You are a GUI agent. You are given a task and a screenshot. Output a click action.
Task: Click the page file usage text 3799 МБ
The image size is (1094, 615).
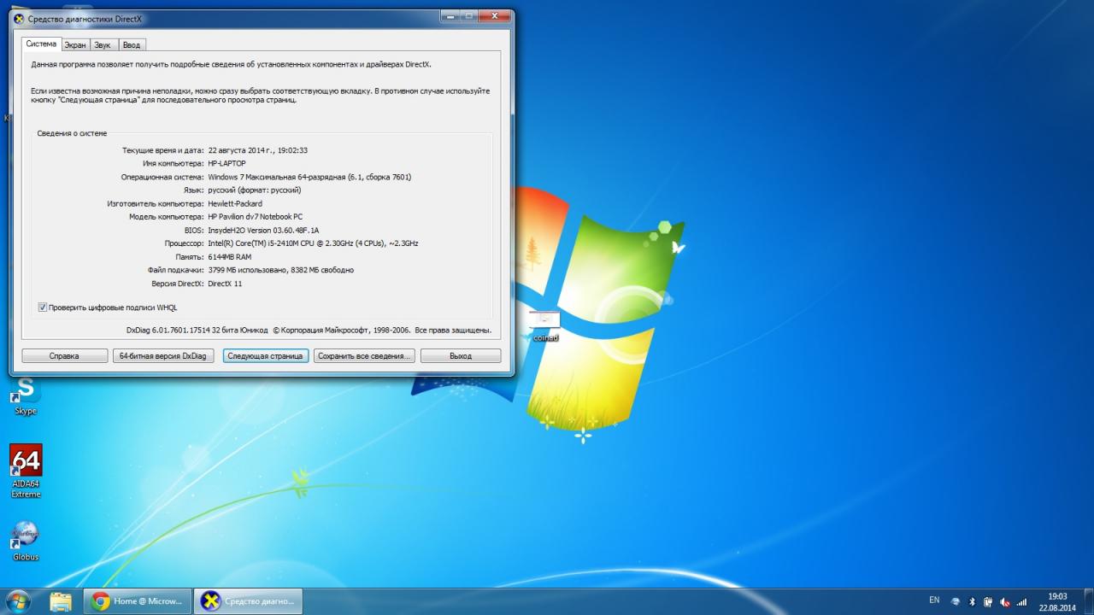click(x=280, y=270)
